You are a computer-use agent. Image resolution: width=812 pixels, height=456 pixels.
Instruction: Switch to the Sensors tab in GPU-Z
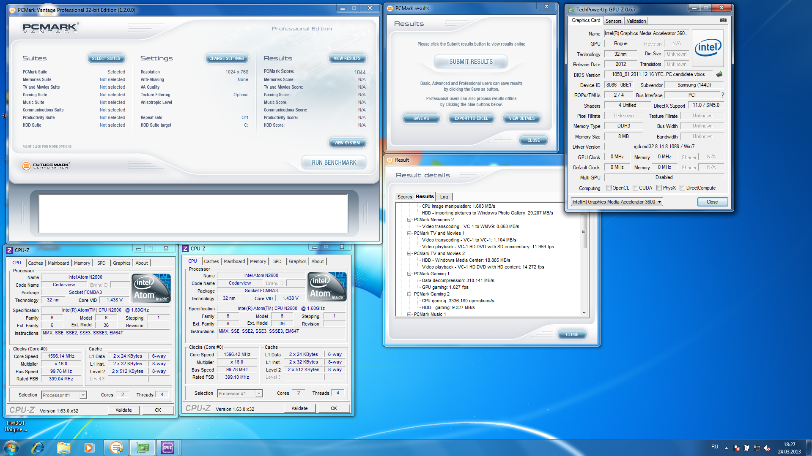point(613,21)
